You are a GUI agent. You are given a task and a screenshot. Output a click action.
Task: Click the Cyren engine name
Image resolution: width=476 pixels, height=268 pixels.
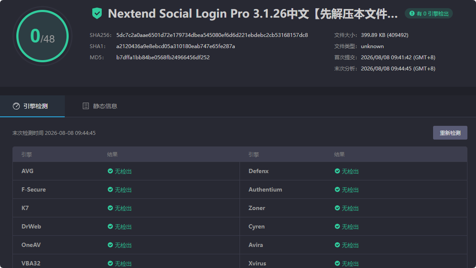point(256,227)
